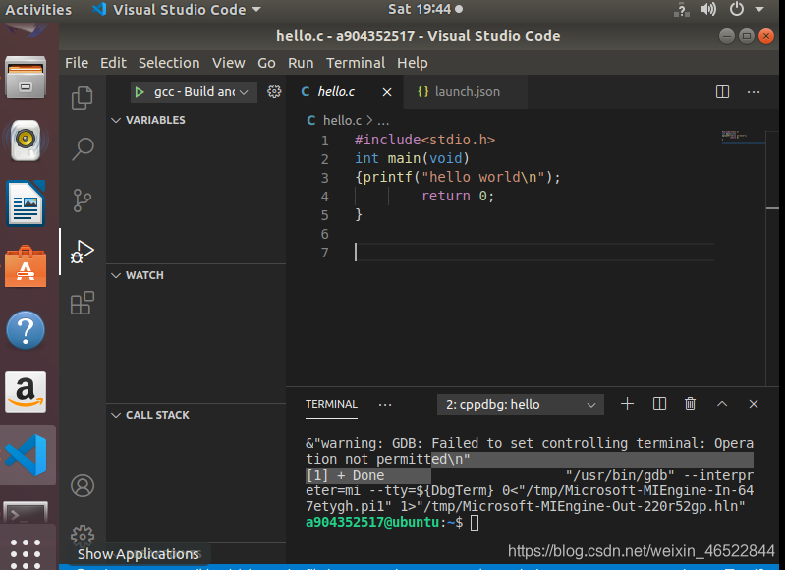This screenshot has height=570, width=785.
Task: Click the '#include<stdio.h>' line
Action: (x=424, y=140)
